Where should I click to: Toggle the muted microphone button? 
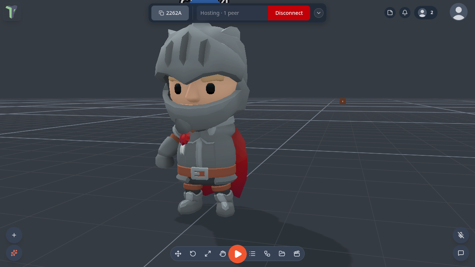[461, 235]
